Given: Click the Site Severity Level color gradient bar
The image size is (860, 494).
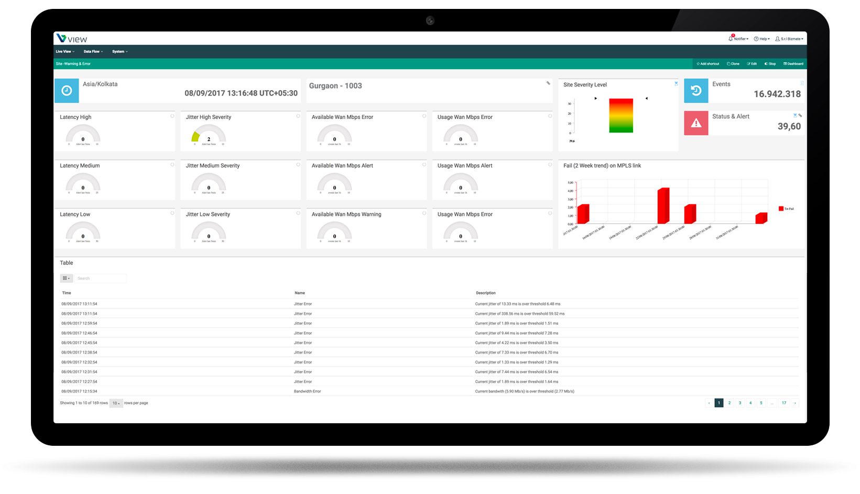Looking at the screenshot, I should (621, 116).
